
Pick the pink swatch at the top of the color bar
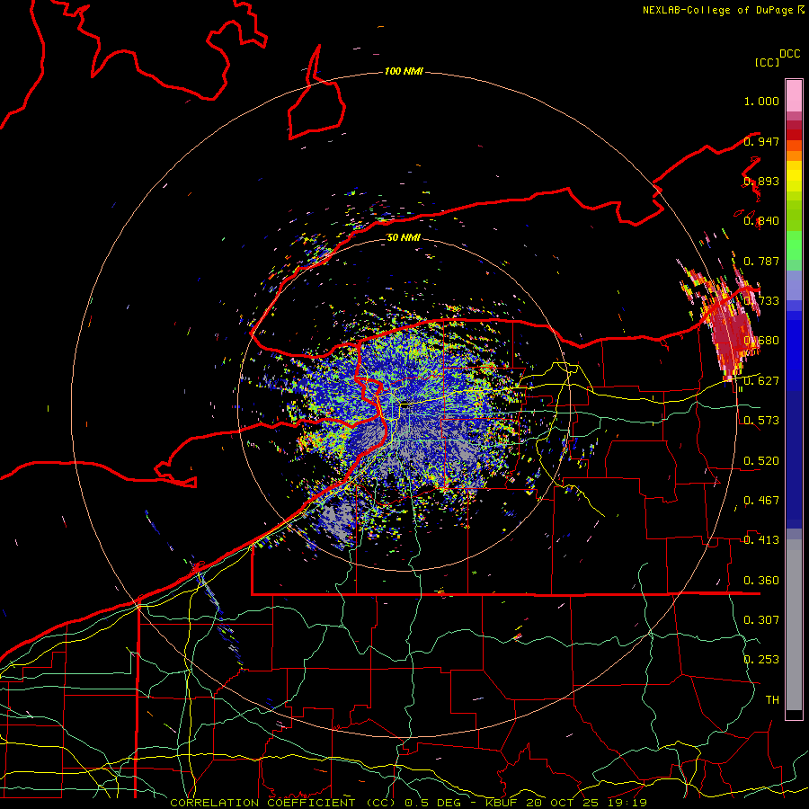pos(794,96)
